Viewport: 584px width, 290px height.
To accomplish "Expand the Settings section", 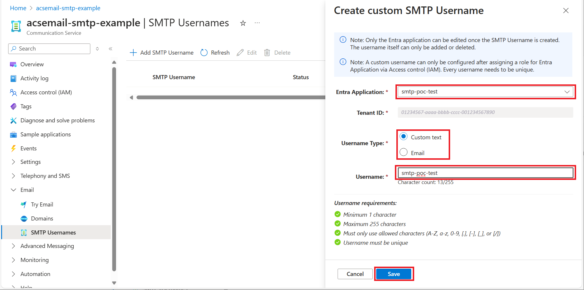I will click(x=30, y=162).
